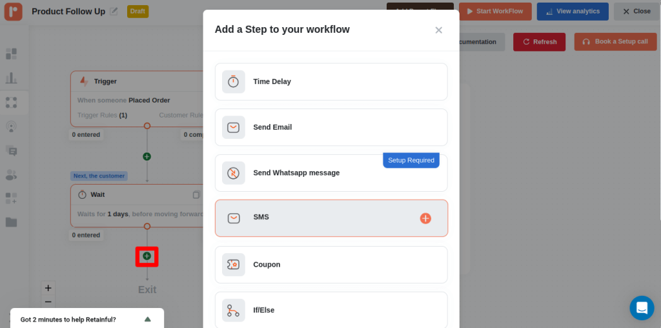
Task: Click Setup Required badge on Whatsapp
Action: [411, 160]
